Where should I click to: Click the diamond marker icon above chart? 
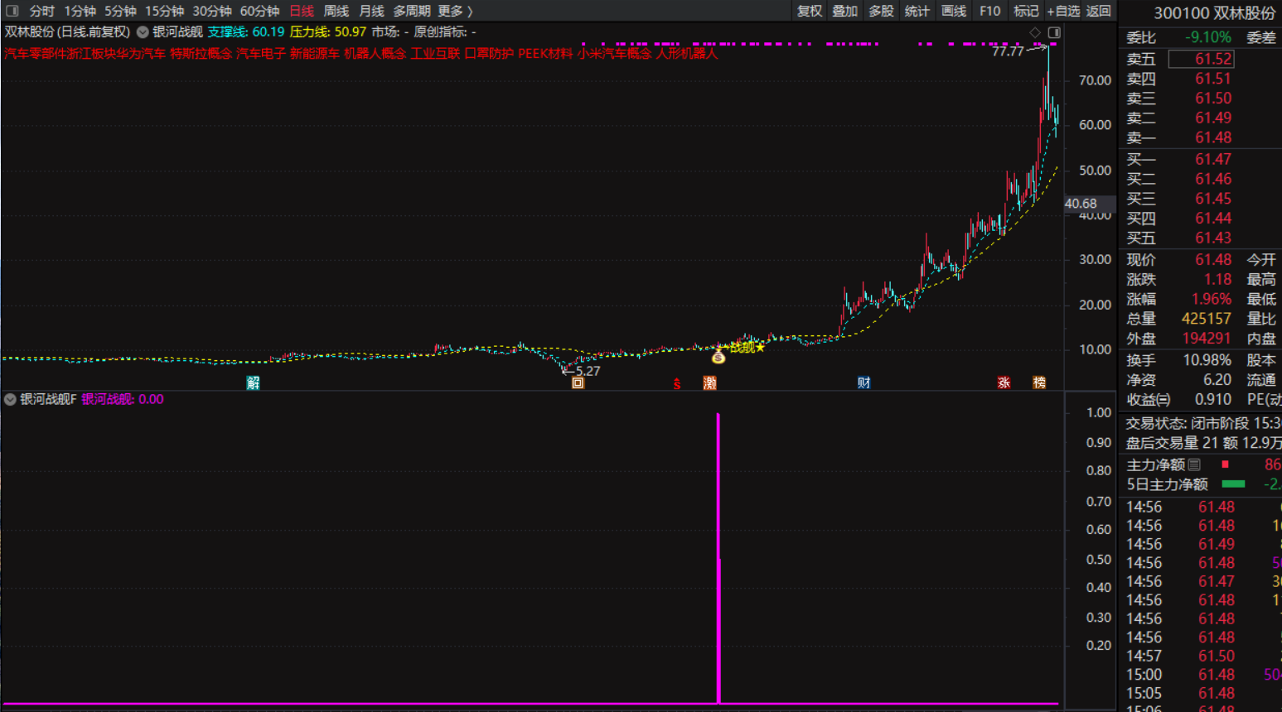click(1034, 32)
